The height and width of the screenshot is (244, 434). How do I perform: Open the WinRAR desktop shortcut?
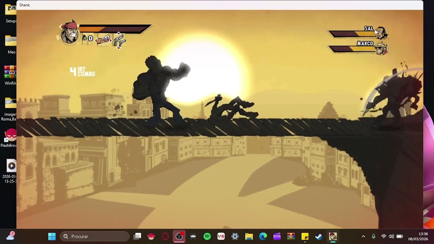click(10, 76)
